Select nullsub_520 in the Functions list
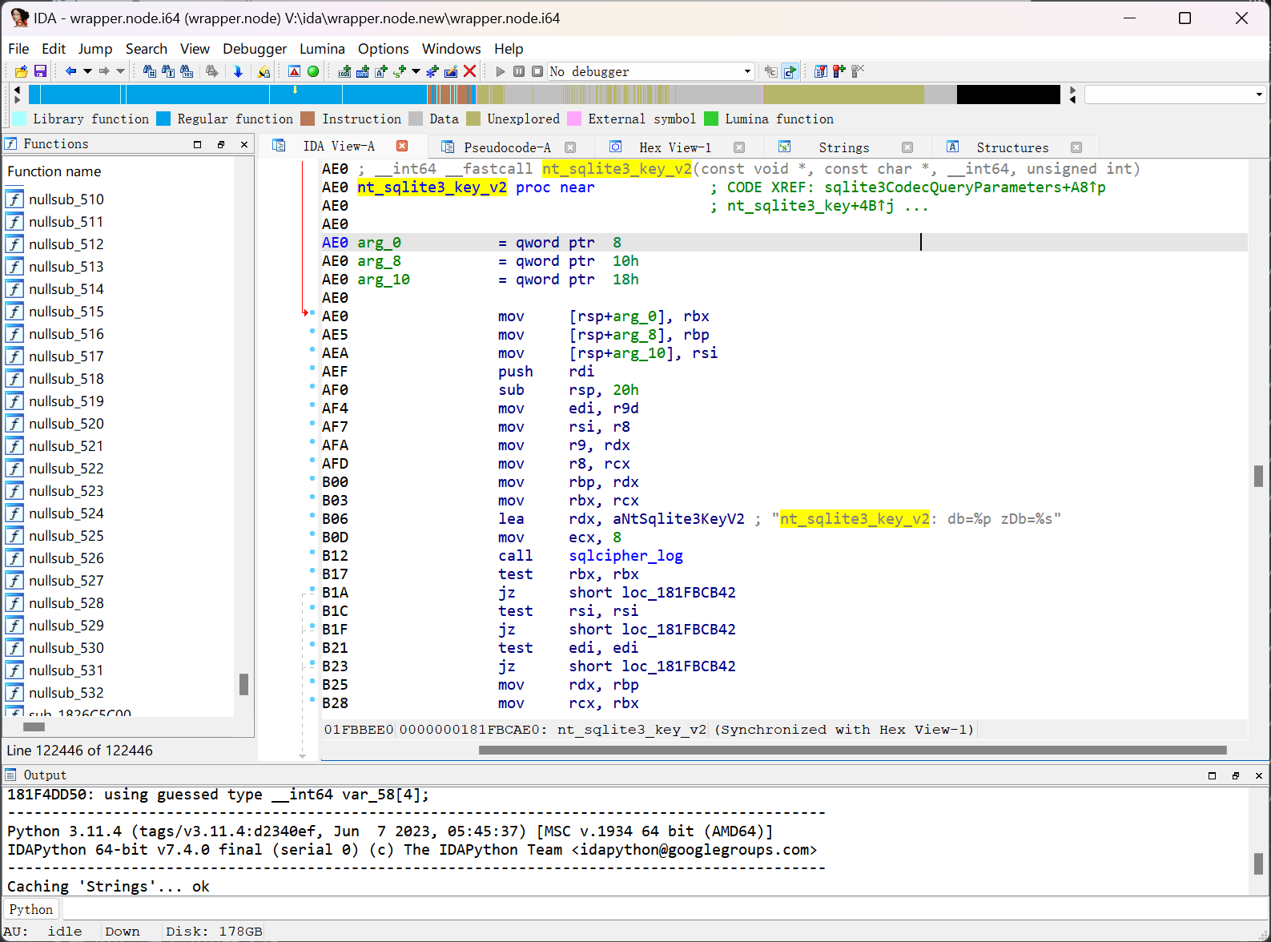 pyautogui.click(x=66, y=424)
